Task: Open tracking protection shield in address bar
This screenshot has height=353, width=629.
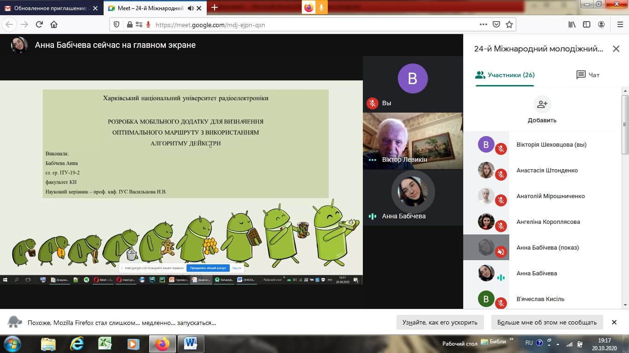Action: point(116,25)
